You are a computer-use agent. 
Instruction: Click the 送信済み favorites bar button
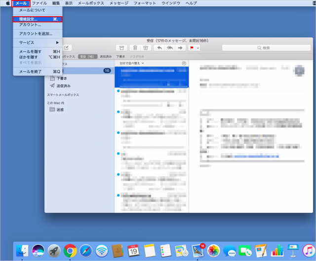click(106, 57)
